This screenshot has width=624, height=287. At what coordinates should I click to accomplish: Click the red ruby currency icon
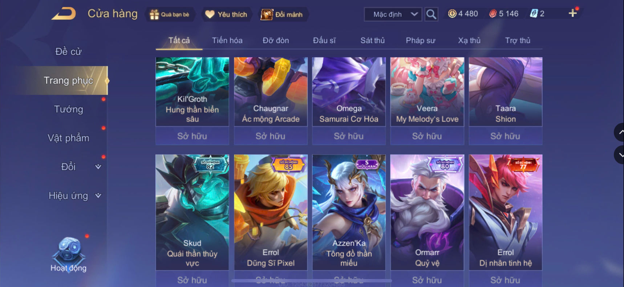tap(493, 14)
